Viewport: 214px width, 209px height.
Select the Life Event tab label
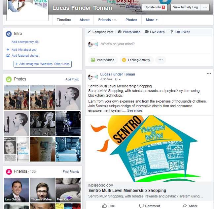182,32
